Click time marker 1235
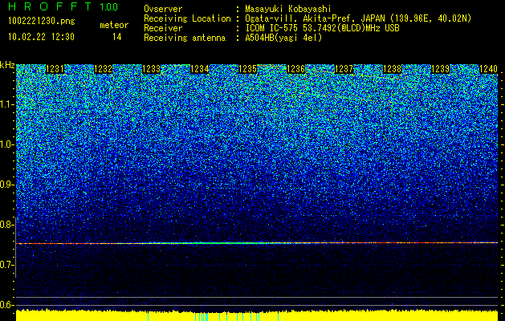This screenshot has width=505, height=321. 247,69
